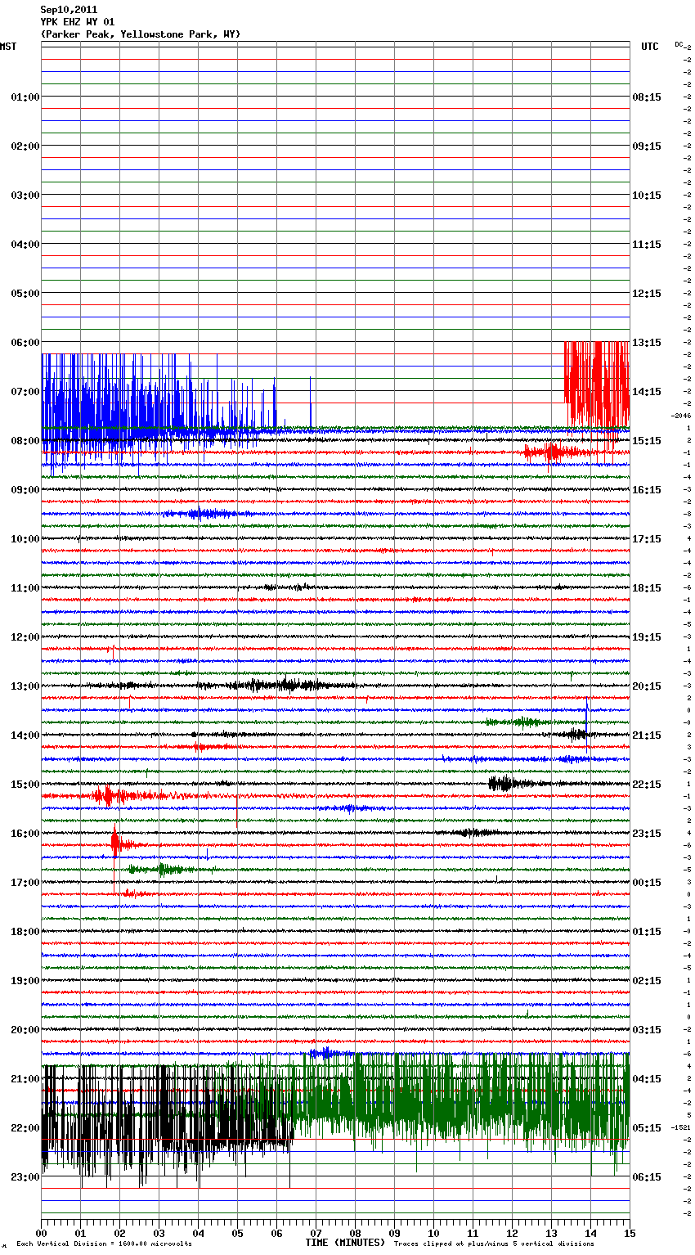
Task: Select the 16:00 MST time label
Action: 25,834
